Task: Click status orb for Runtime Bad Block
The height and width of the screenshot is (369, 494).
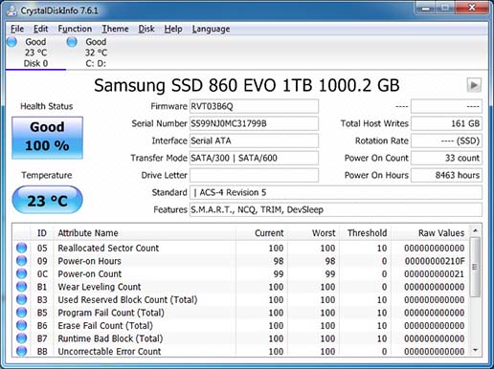Action: (x=22, y=338)
